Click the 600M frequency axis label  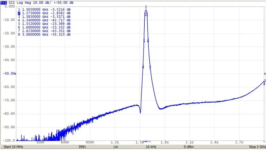click(x=65, y=142)
